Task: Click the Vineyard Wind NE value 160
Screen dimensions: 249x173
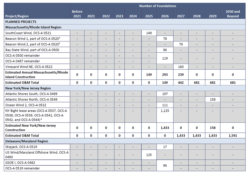Action: tap(181, 67)
